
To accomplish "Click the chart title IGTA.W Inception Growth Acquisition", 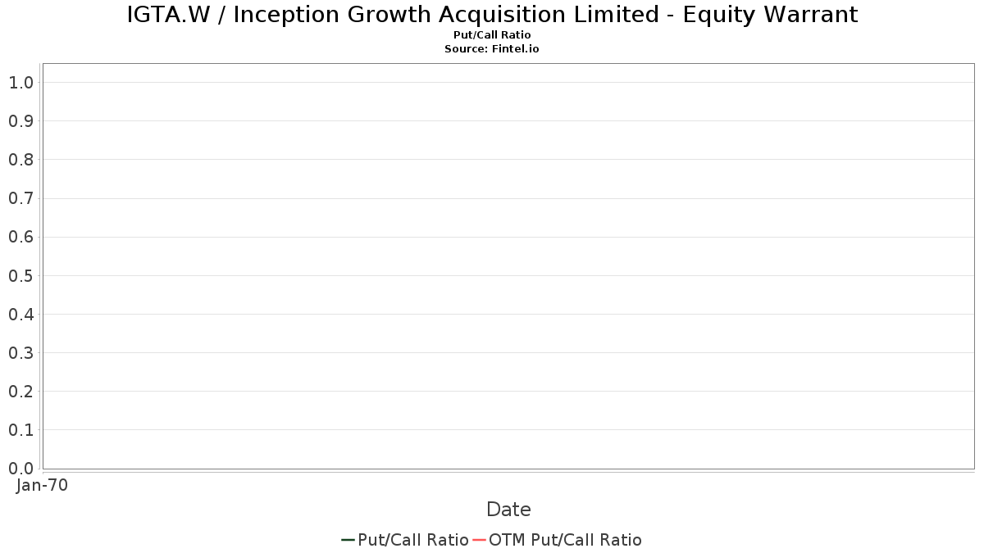I will pyautogui.click(x=492, y=15).
